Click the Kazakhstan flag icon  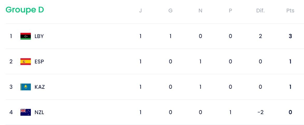[25, 87]
